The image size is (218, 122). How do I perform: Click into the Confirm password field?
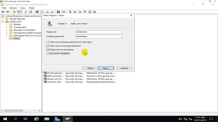click(x=99, y=37)
